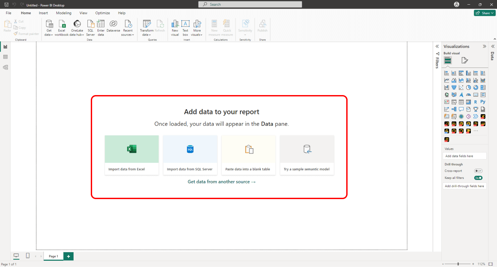Click the Excel workbook icon in ribbon
The image size is (497, 267).
pos(62,24)
